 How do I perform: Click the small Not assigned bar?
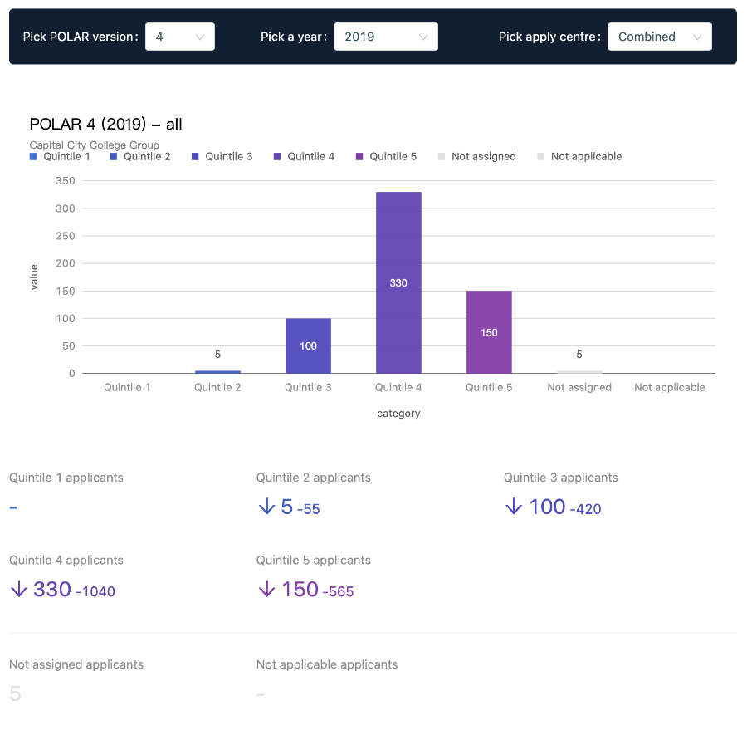point(579,372)
